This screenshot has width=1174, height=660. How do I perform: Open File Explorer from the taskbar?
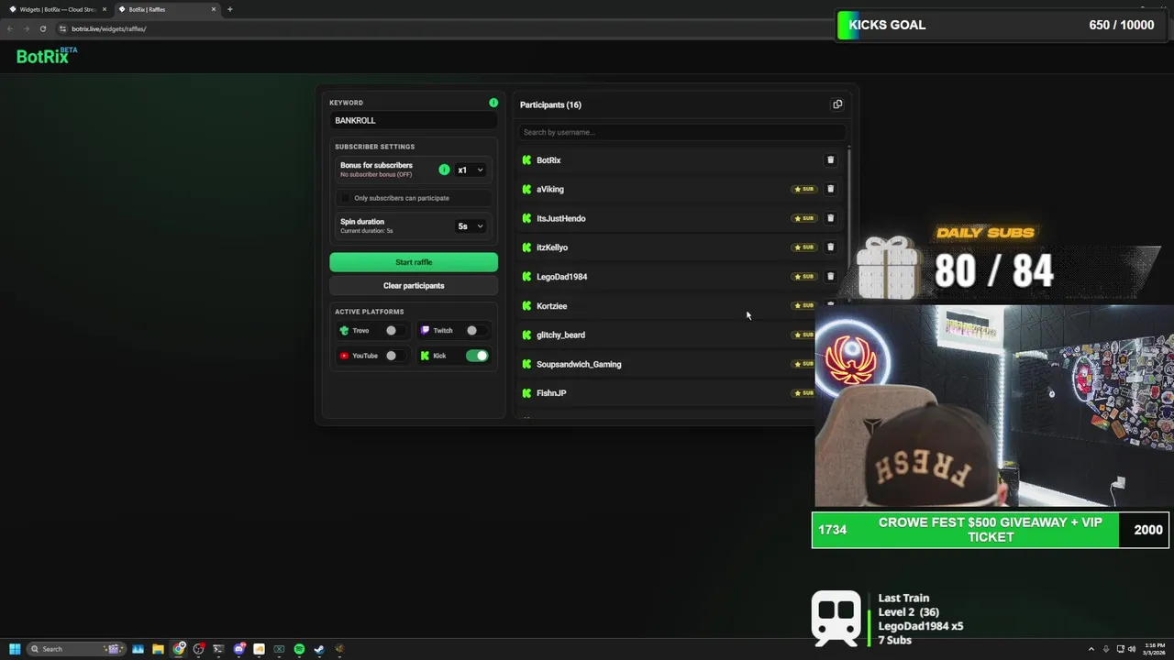[x=158, y=649]
